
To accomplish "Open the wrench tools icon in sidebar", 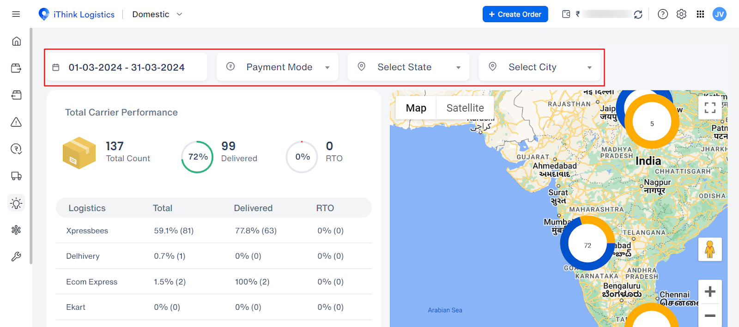I will 16,256.
